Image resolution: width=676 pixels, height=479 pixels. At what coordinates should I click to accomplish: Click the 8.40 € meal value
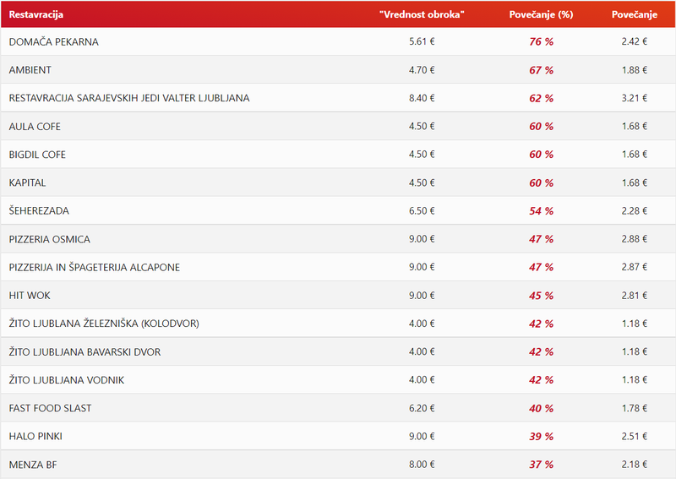pyautogui.click(x=422, y=98)
